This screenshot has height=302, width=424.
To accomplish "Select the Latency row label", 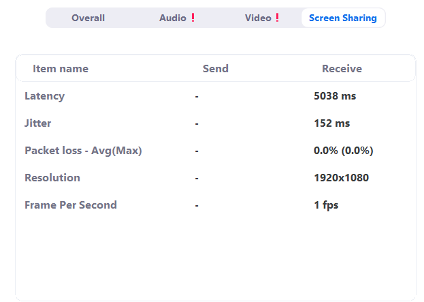I will click(x=45, y=96).
